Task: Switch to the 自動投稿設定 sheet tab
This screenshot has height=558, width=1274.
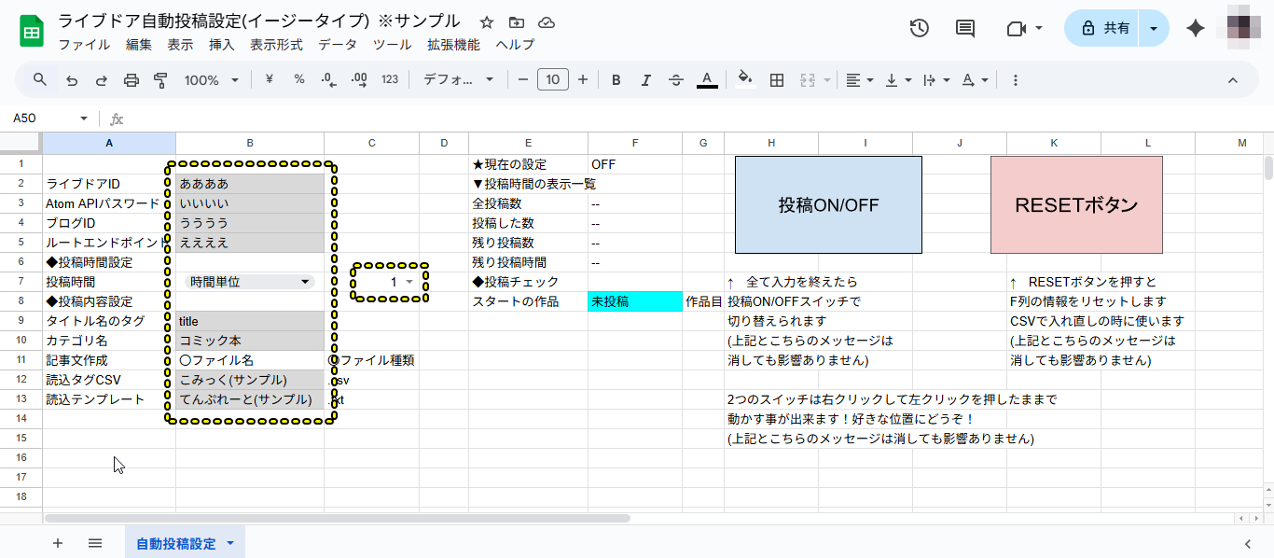Action: (177, 542)
